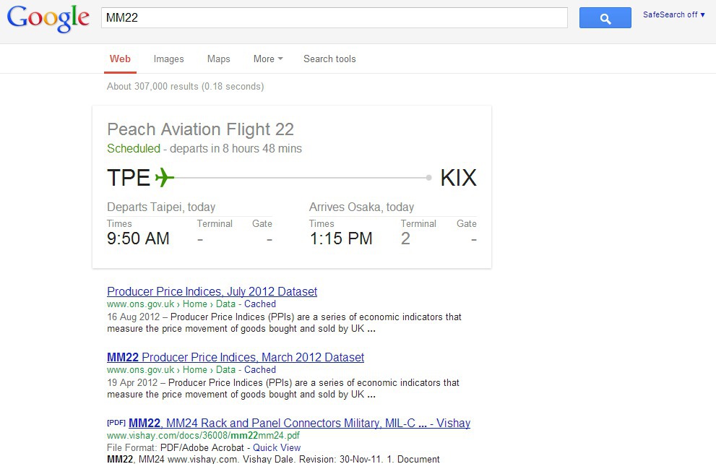The image size is (716, 464).
Task: Click Cached link for July 2012 result
Action: (x=260, y=304)
